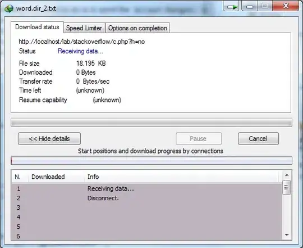
Task: Click the file size value 18.195 KB
Action: click(91, 64)
